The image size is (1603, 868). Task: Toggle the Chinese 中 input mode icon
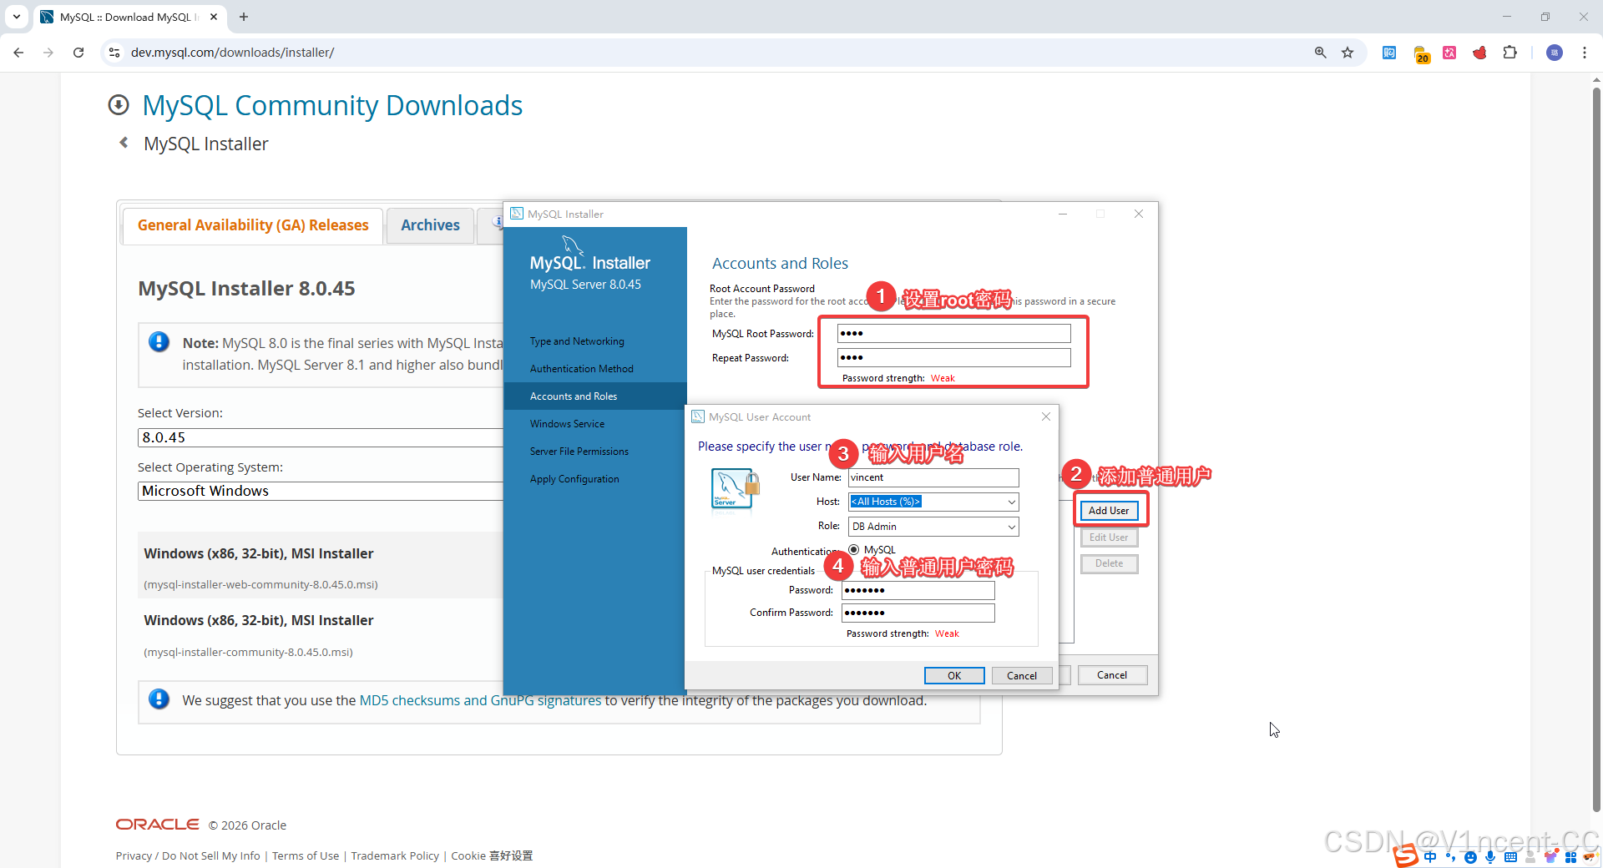point(1431,857)
